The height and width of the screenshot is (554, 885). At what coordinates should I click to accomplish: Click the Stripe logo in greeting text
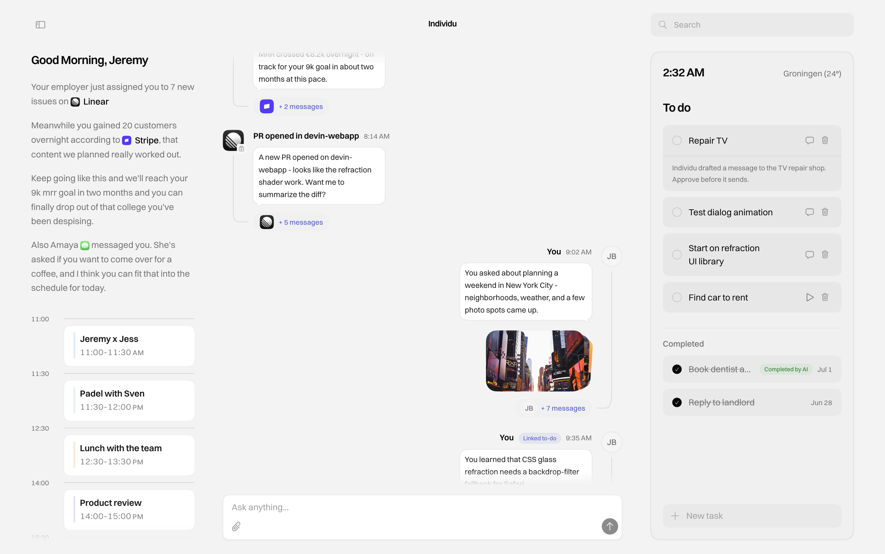127,140
